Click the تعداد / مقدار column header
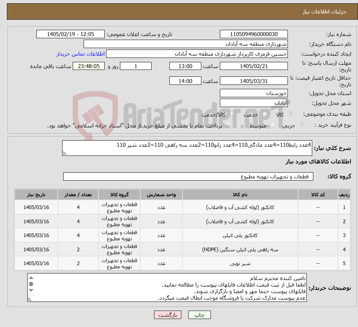The height and width of the screenshot is (327, 358). pos(78,194)
